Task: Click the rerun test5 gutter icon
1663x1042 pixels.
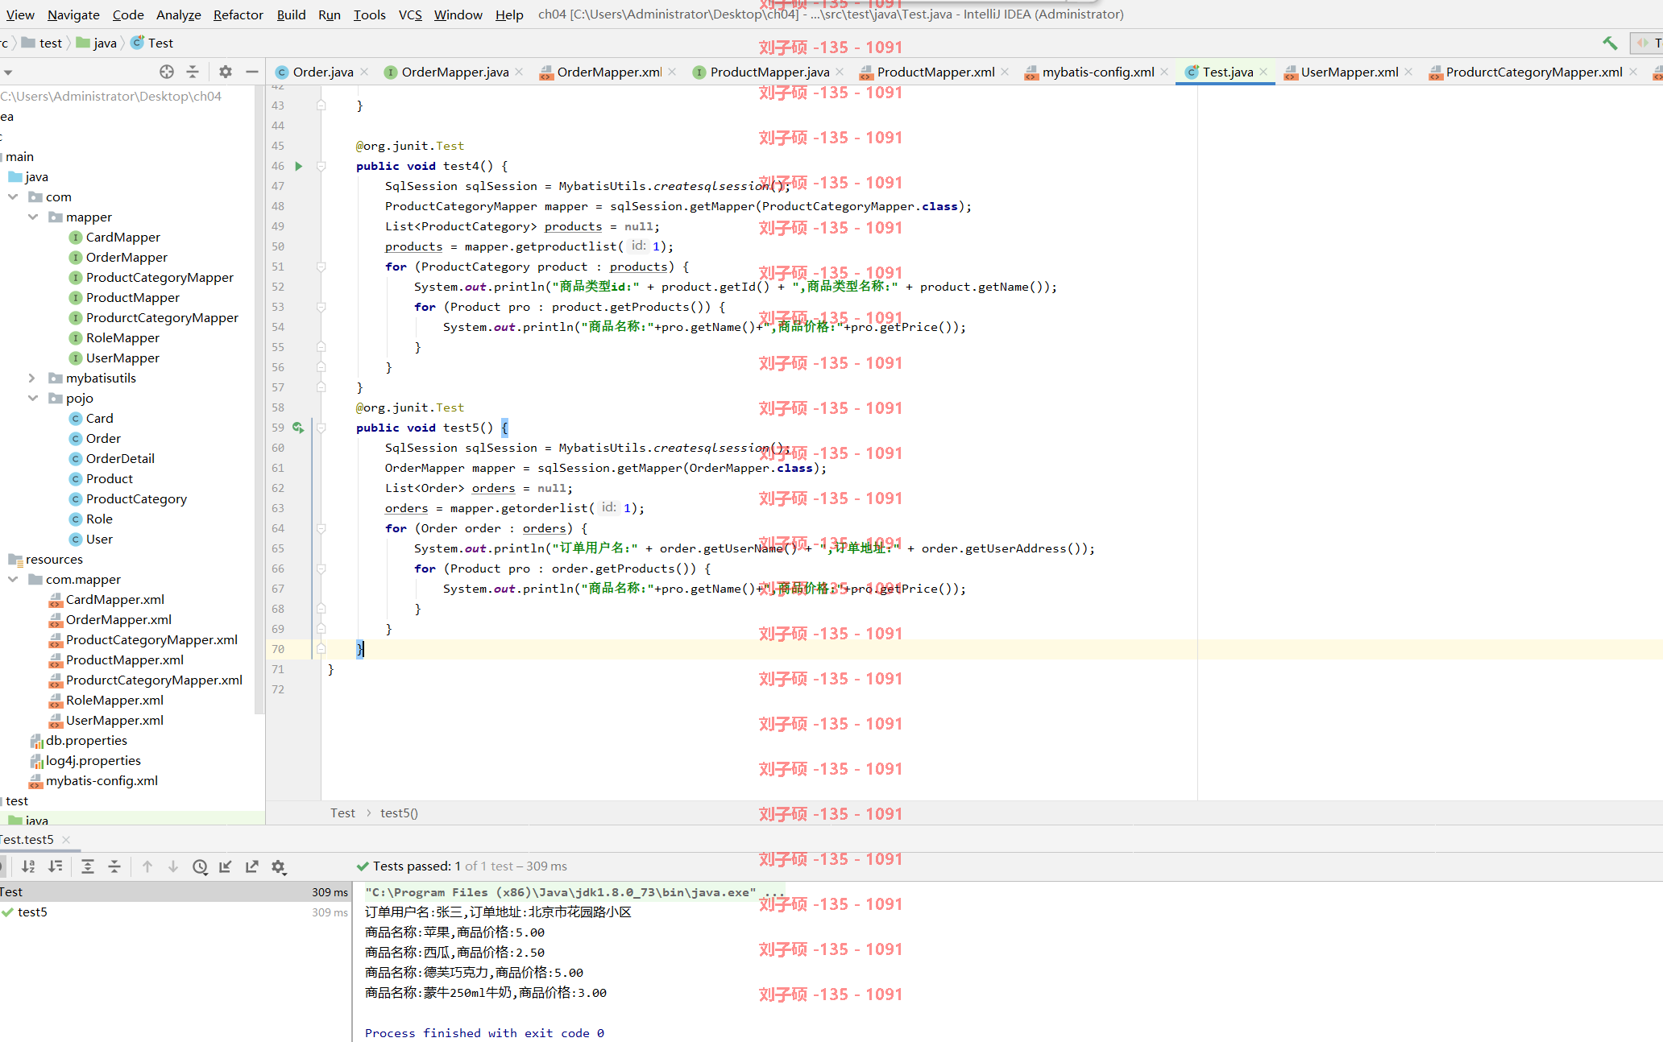Action: click(x=298, y=428)
